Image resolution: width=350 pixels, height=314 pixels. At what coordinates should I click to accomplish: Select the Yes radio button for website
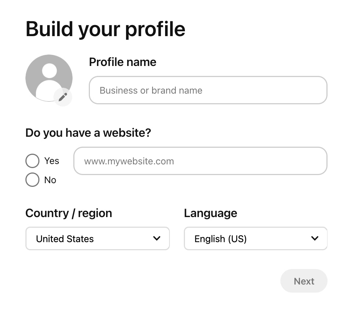[32, 161]
